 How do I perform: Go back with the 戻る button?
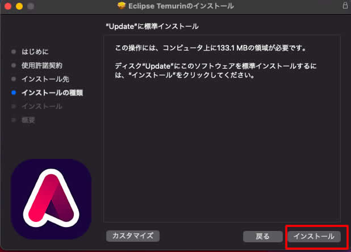pos(262,236)
